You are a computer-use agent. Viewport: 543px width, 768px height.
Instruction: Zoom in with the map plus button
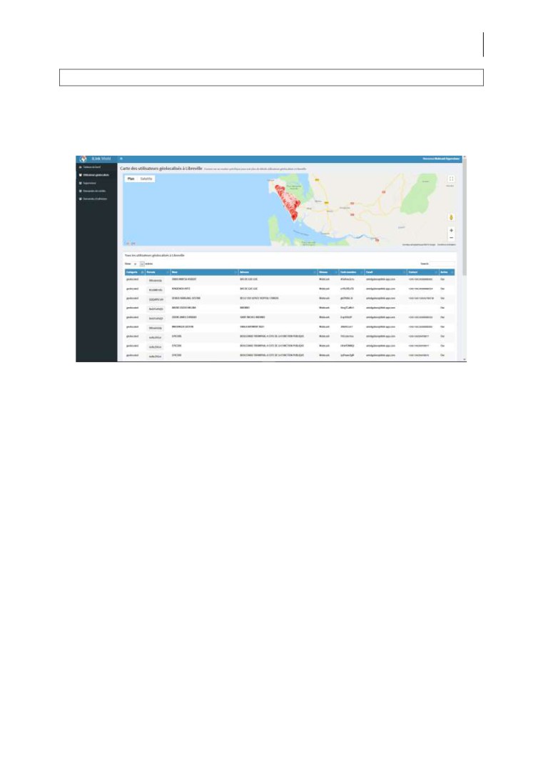pos(451,230)
